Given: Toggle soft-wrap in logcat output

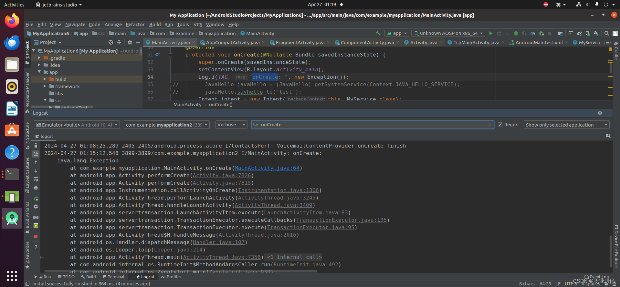Looking at the screenshot, I should [x=36, y=179].
